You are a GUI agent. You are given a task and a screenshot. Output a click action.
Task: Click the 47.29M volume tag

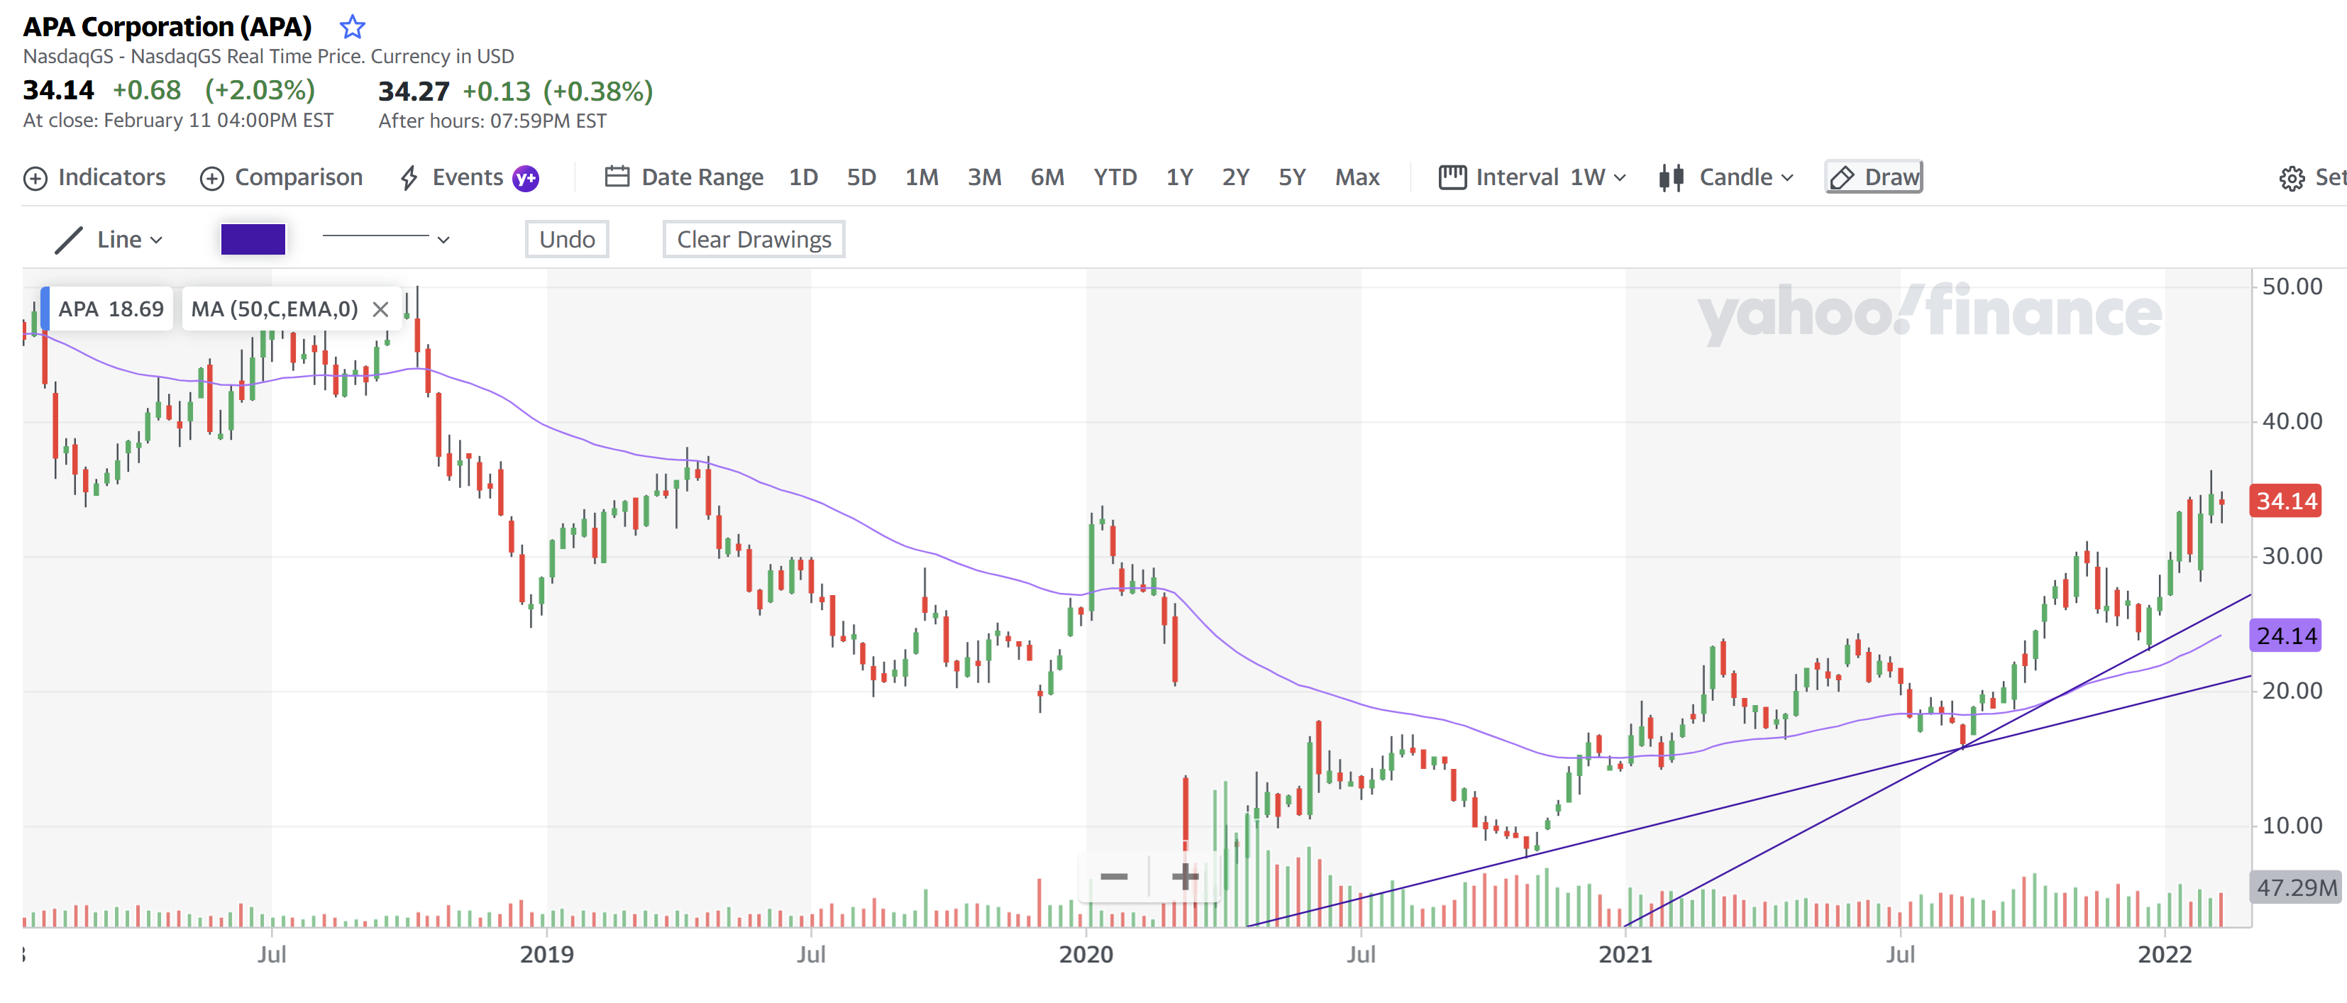coord(2296,887)
